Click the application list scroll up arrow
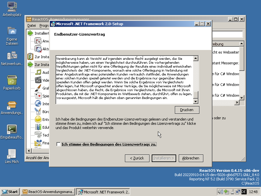Viewport: 261px width, 196px height. 241,44
